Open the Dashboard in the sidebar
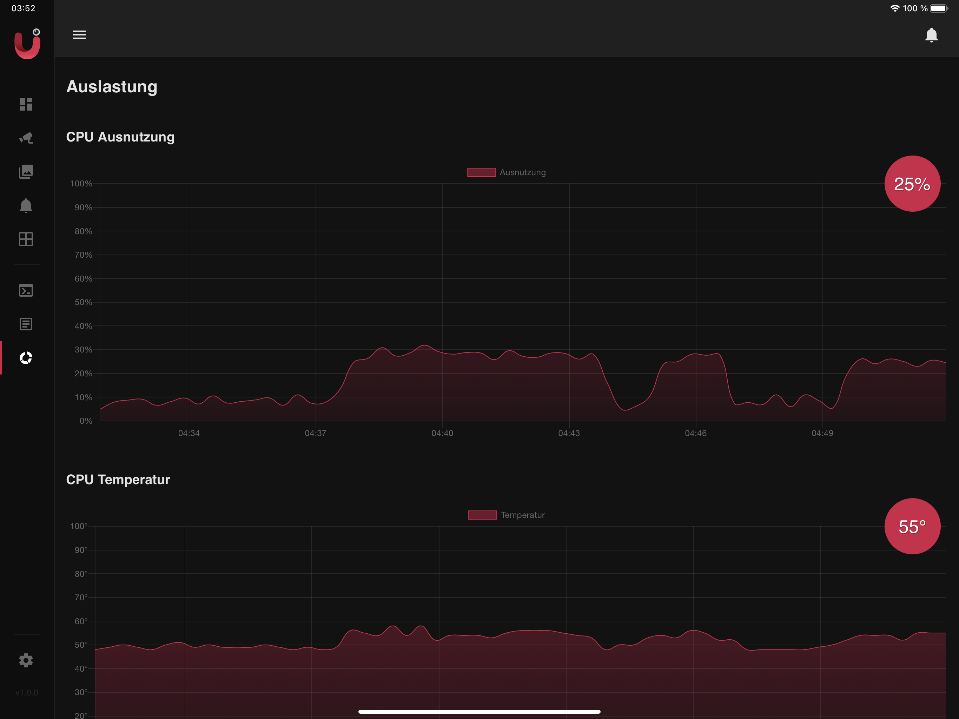This screenshot has height=719, width=959. [26, 104]
